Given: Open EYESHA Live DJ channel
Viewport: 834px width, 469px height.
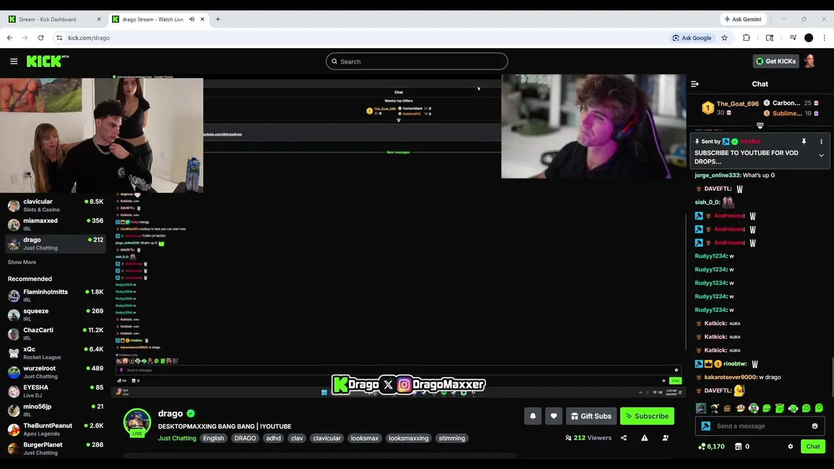Looking at the screenshot, I should (x=55, y=391).
